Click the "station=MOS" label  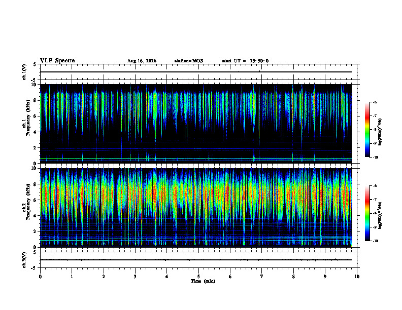tap(189, 61)
